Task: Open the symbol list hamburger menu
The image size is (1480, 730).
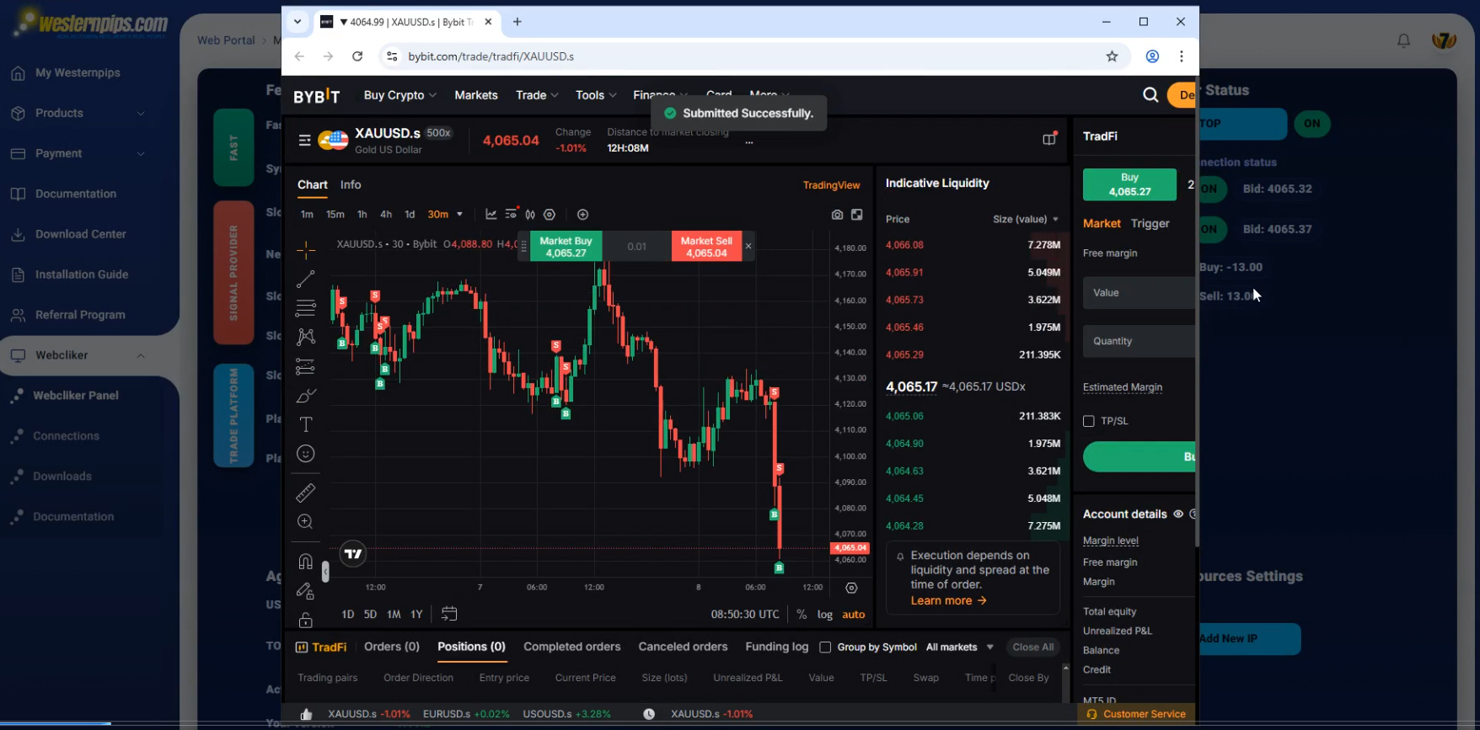Action: [304, 141]
